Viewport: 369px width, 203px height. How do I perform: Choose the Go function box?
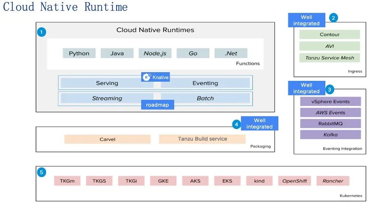193,53
